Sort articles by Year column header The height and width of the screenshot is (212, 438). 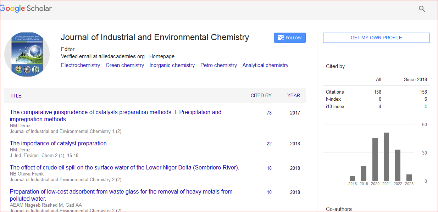point(293,95)
